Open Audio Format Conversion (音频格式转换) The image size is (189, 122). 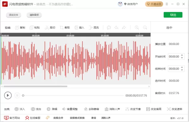[77, 118]
